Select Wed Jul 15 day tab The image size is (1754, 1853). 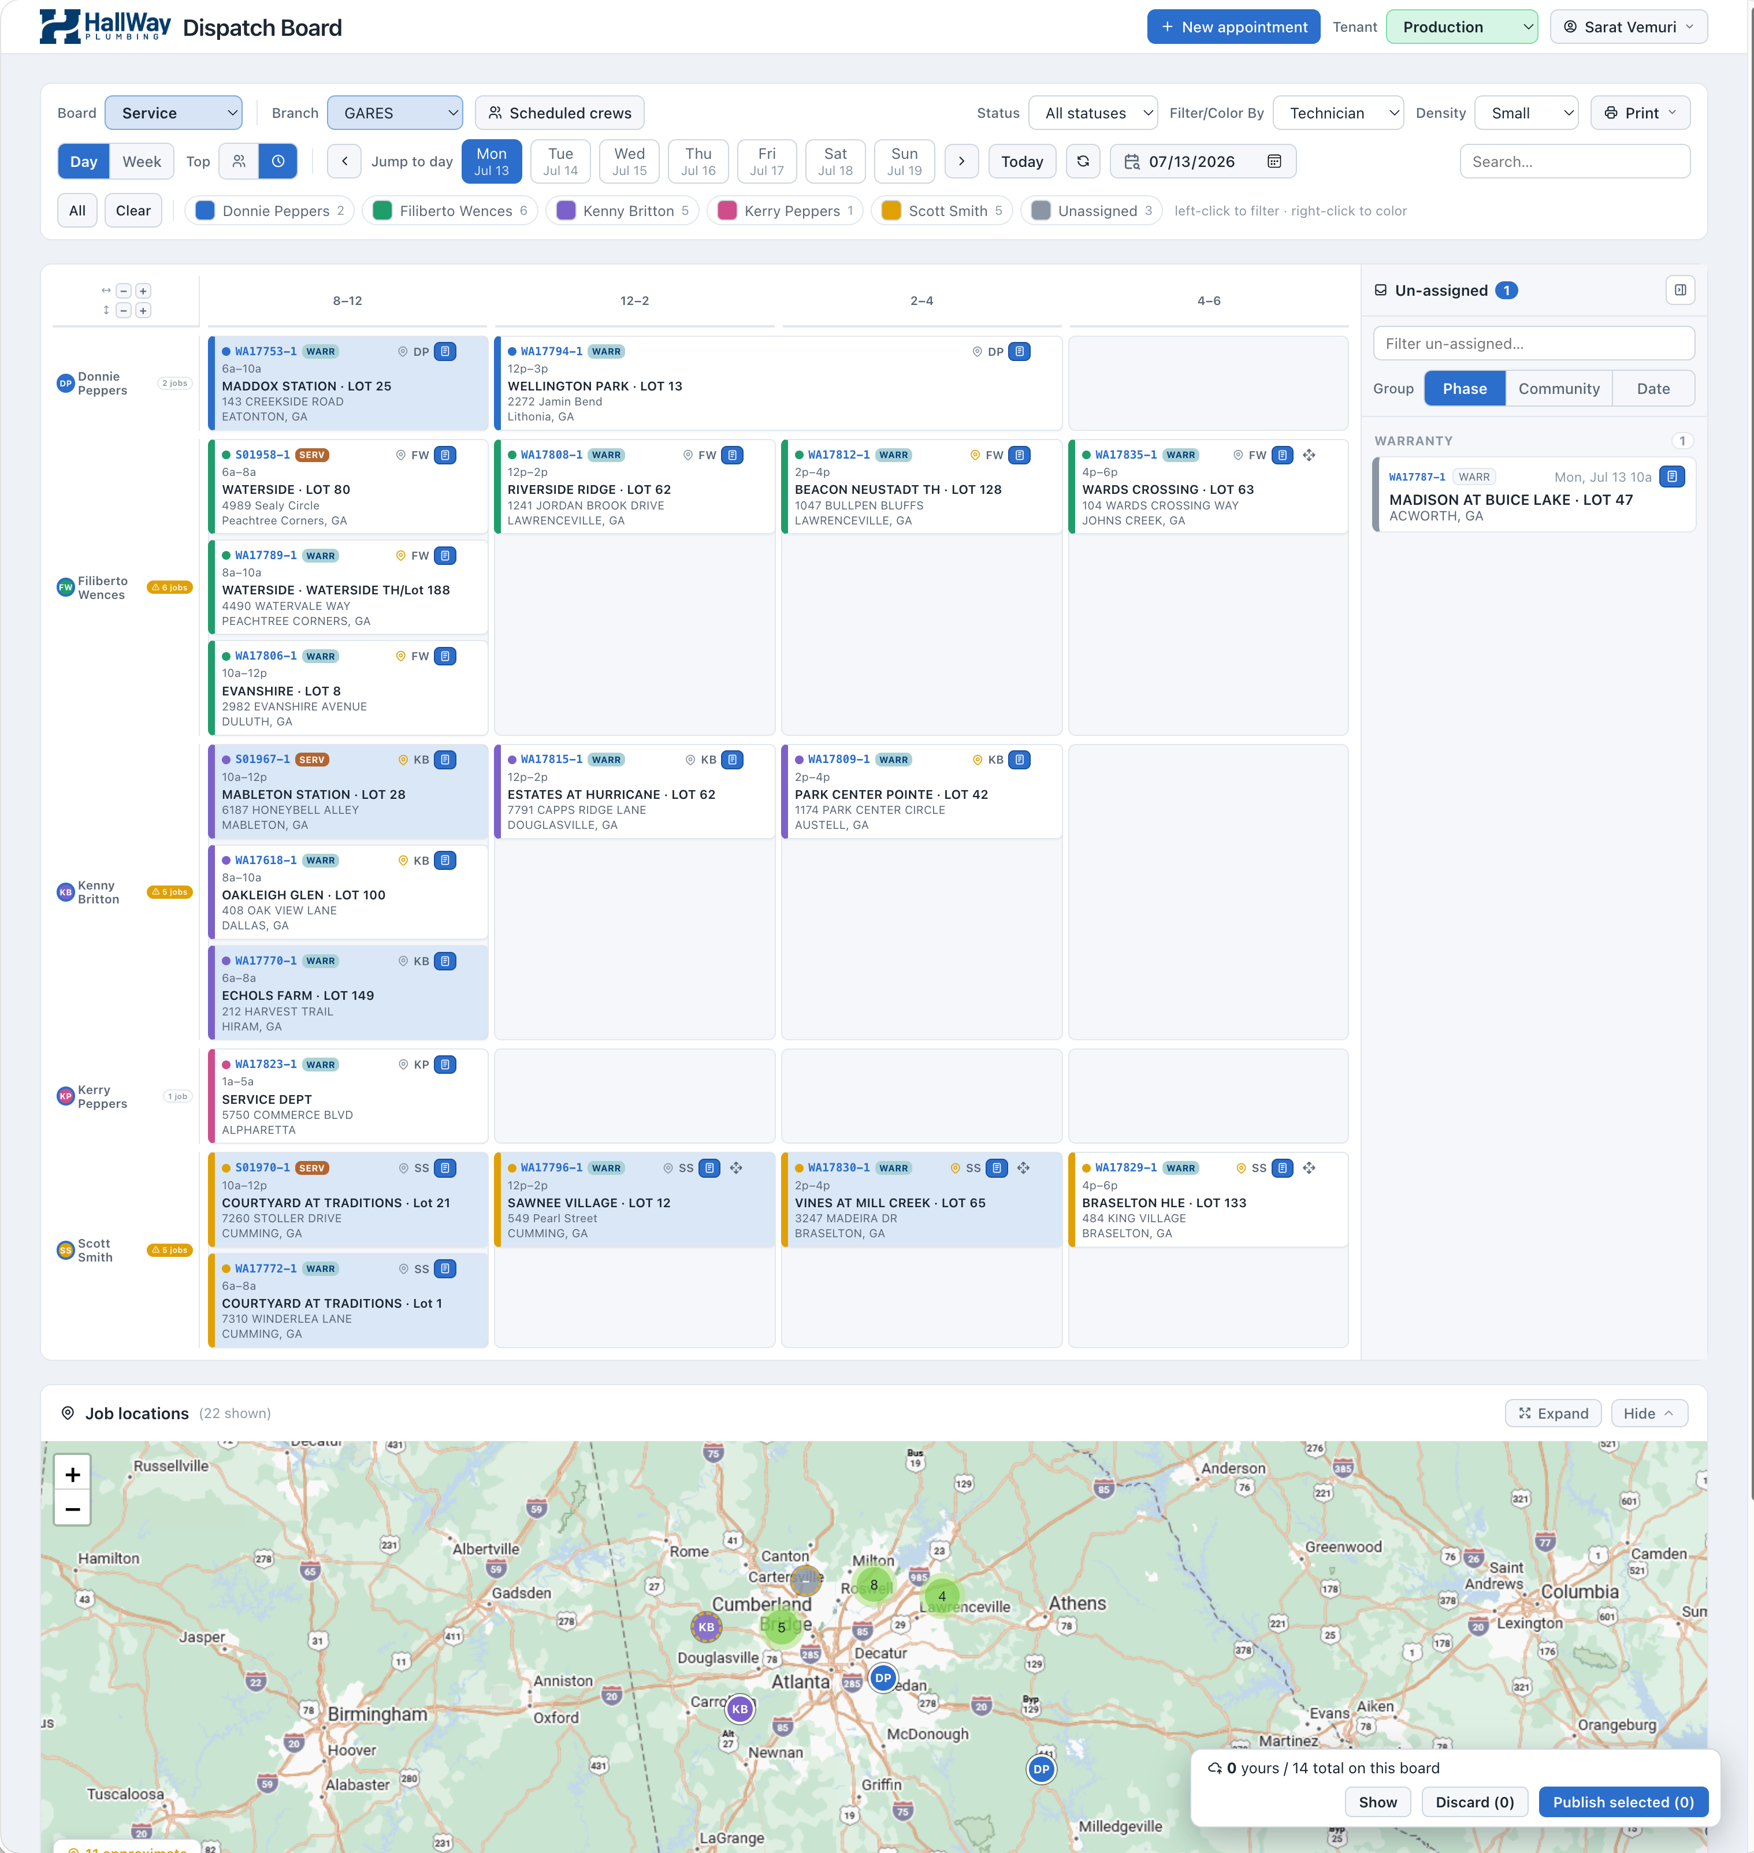coord(629,161)
